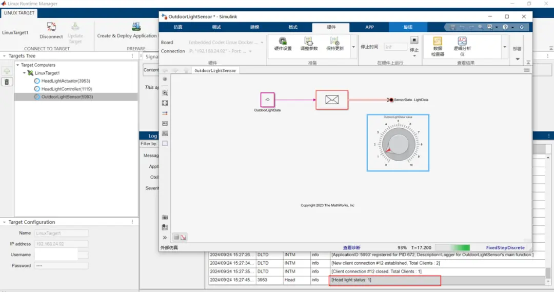Click the zoom-in magnifier in canvas palette

(165, 93)
